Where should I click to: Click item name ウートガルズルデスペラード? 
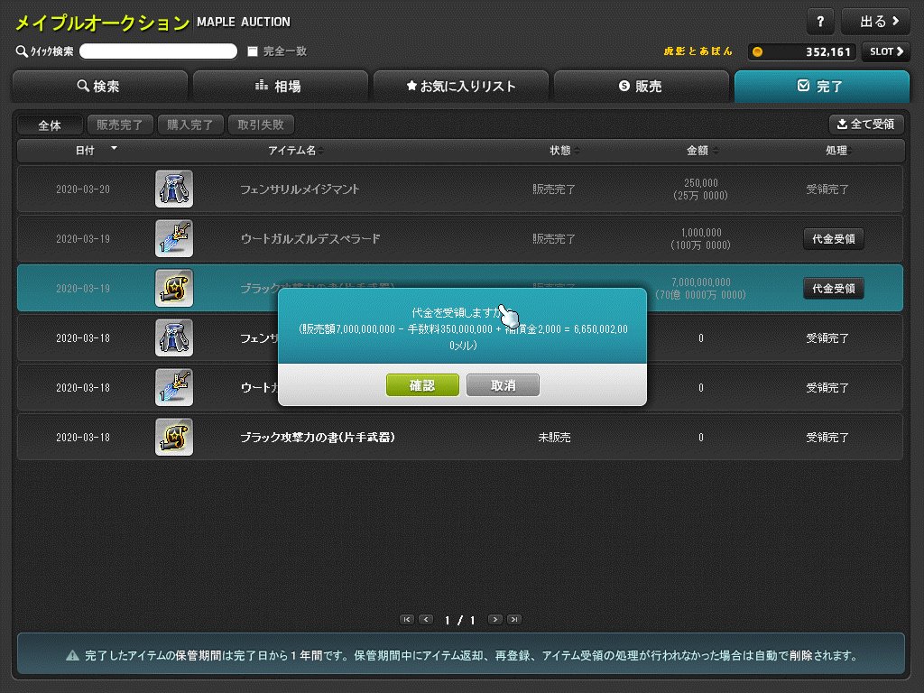pos(310,238)
